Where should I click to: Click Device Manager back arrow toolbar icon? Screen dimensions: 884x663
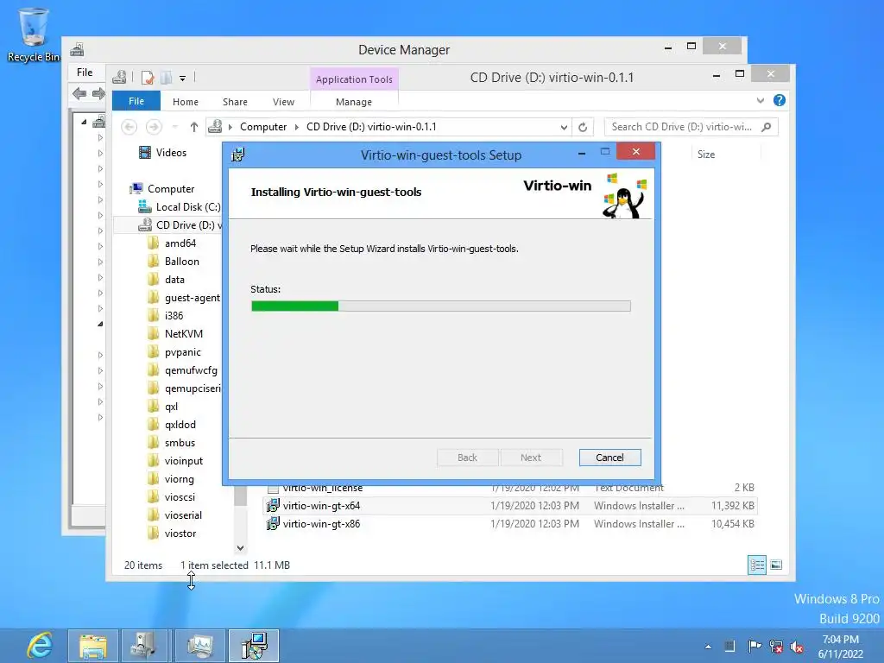pyautogui.click(x=79, y=93)
